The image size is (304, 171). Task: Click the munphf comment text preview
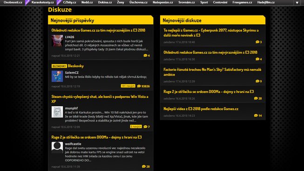107,116
